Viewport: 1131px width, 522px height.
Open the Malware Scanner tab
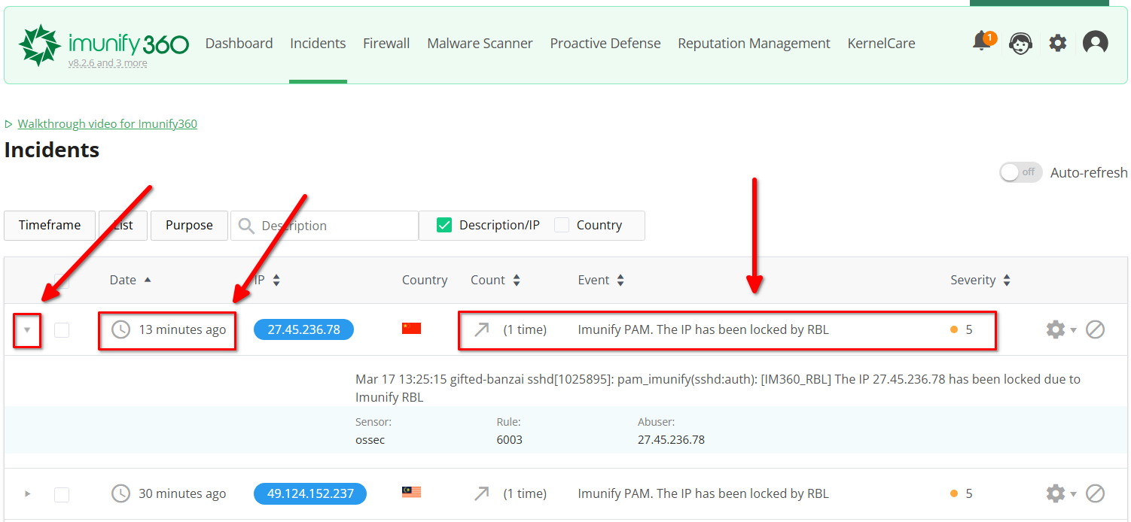tap(480, 44)
